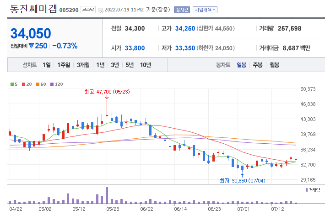This screenshot has width=325, height=214.
Task: Click the purple 120-day moving average swatch
Action: (x=52, y=84)
